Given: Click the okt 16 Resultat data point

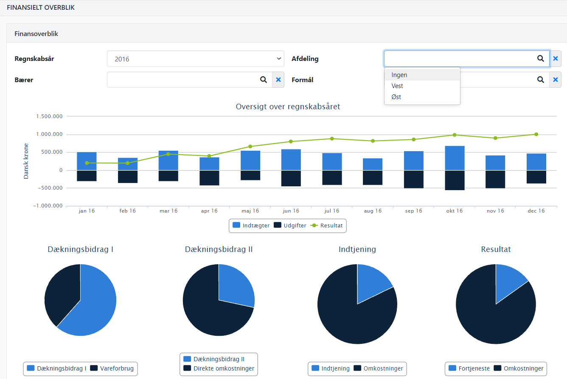Looking at the screenshot, I should [455, 135].
